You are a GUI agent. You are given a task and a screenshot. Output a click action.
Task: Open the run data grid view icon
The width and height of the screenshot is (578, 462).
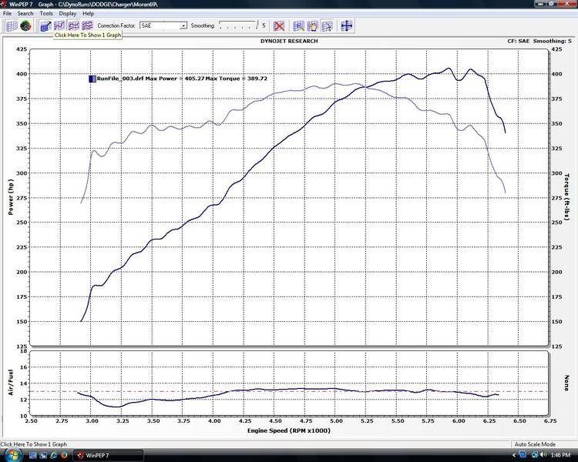12,25
